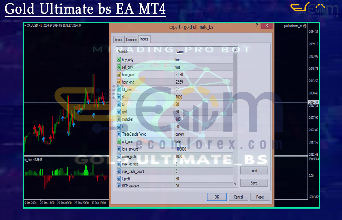Click the max_trade_count integer icon
This screenshot has height=220, width=342.
click(x=119, y=172)
